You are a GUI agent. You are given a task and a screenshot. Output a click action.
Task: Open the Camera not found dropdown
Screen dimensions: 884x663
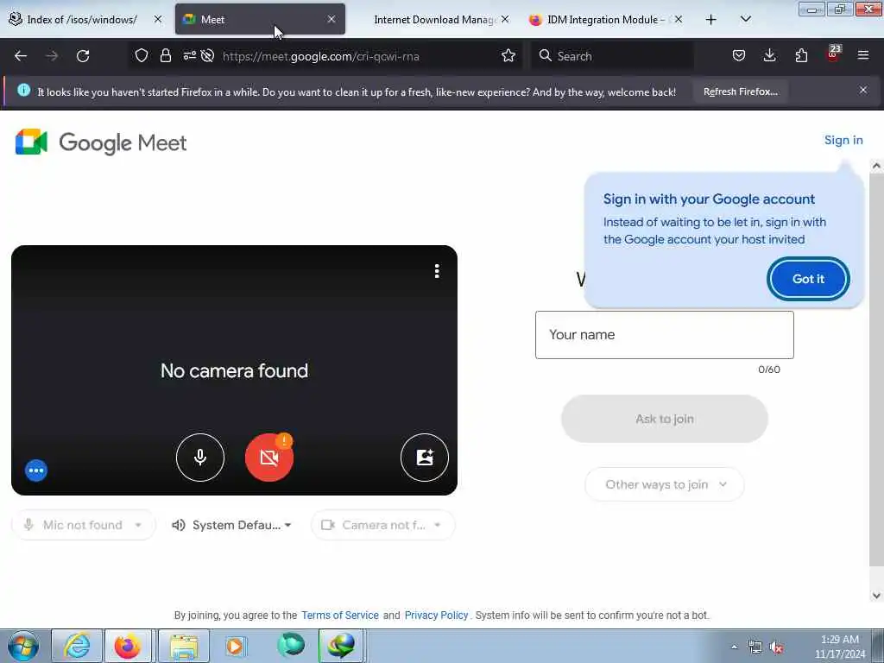click(382, 525)
